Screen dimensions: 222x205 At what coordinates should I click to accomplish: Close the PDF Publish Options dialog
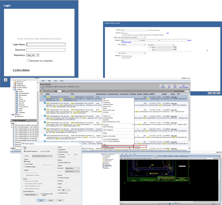pos(80,143)
